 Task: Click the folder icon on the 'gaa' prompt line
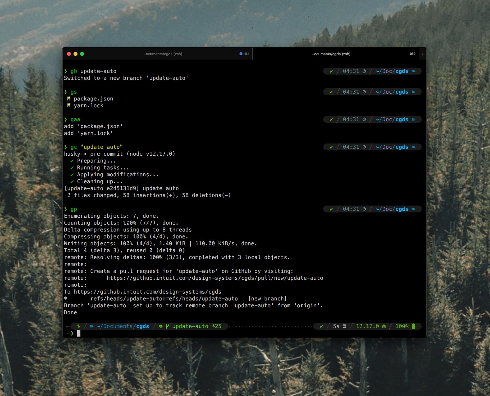414,119
